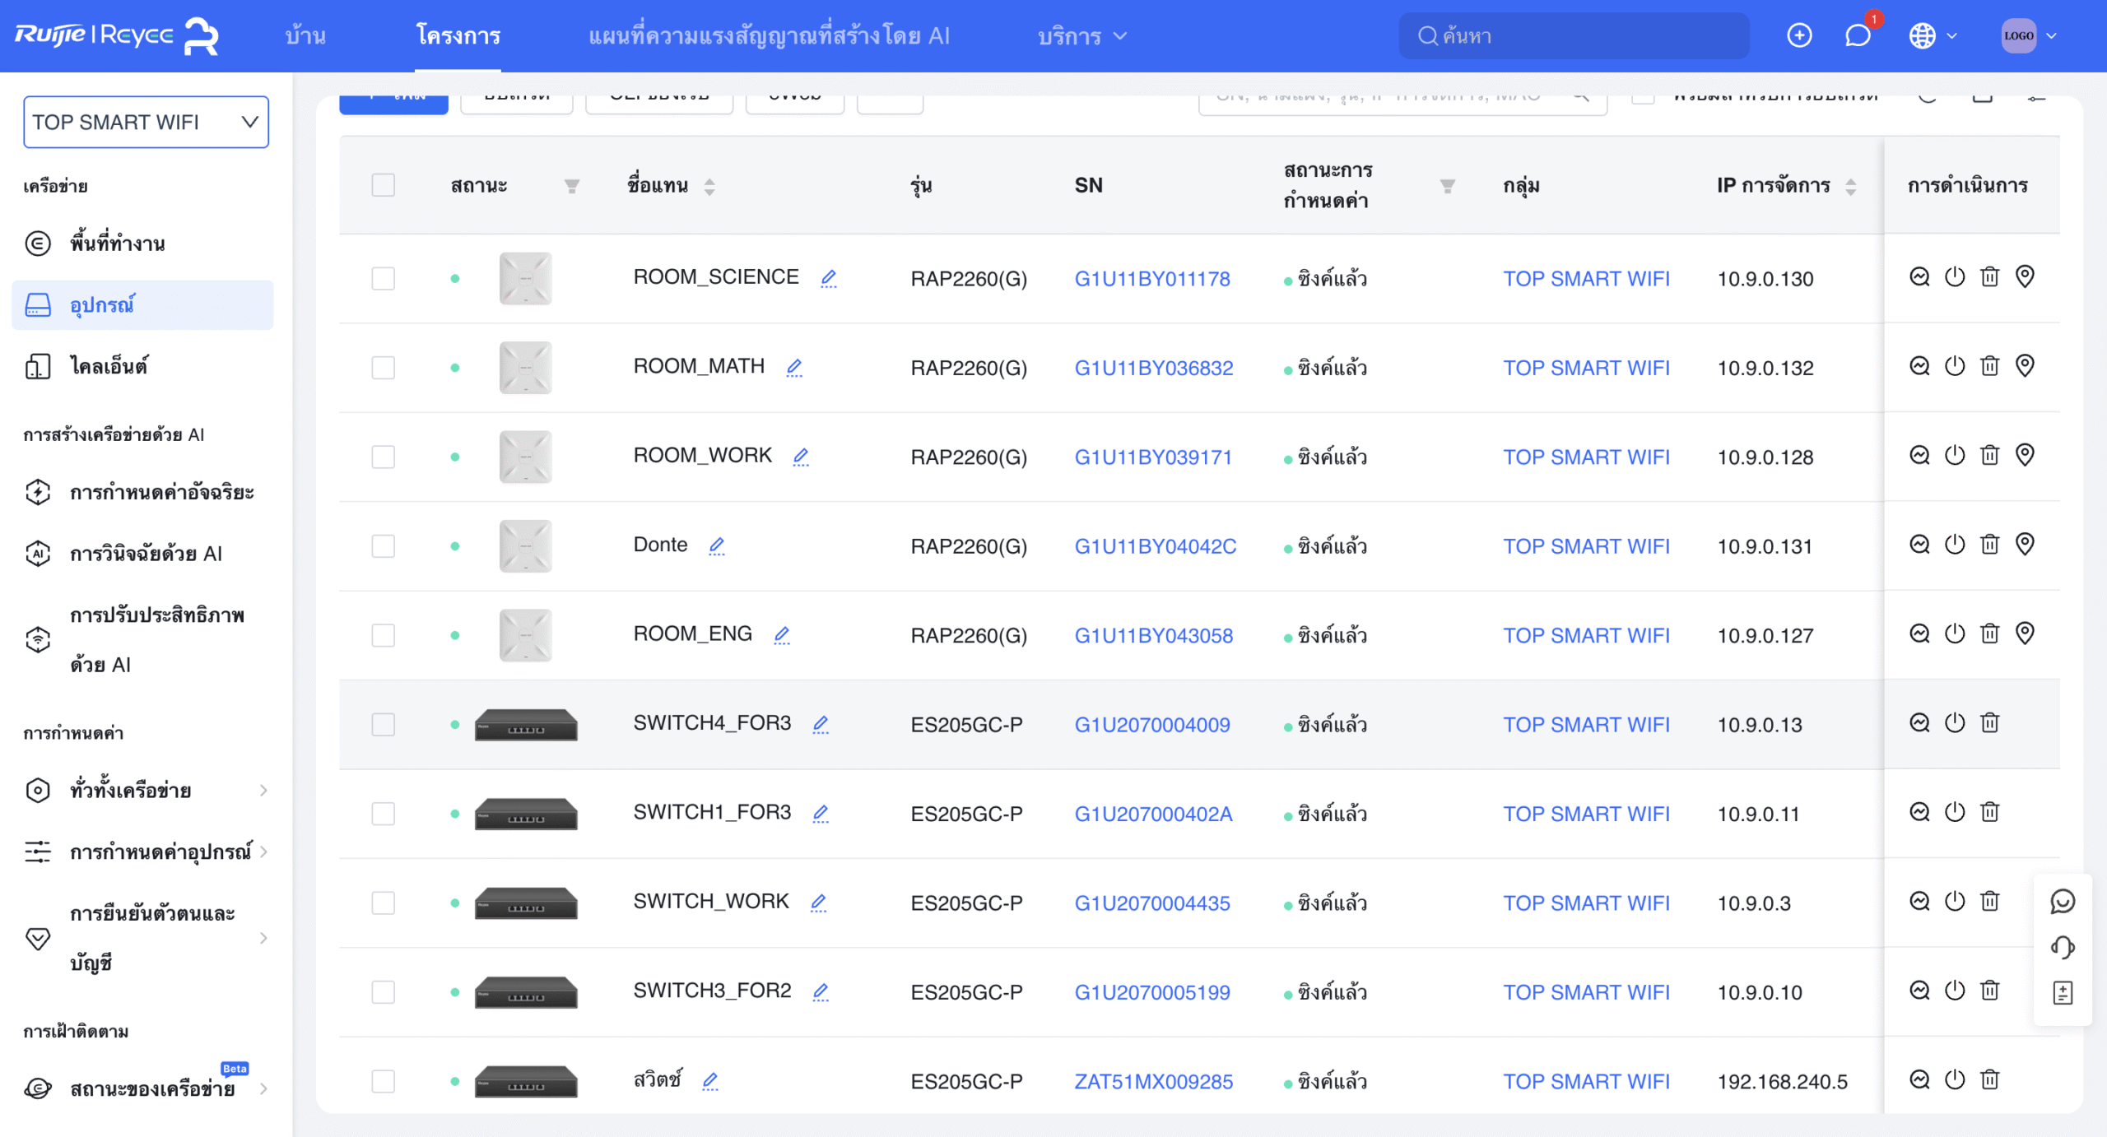Screen dimensions: 2107x1137
Task: Open the TOP SMART WIFI project dropdown
Action: [146, 122]
